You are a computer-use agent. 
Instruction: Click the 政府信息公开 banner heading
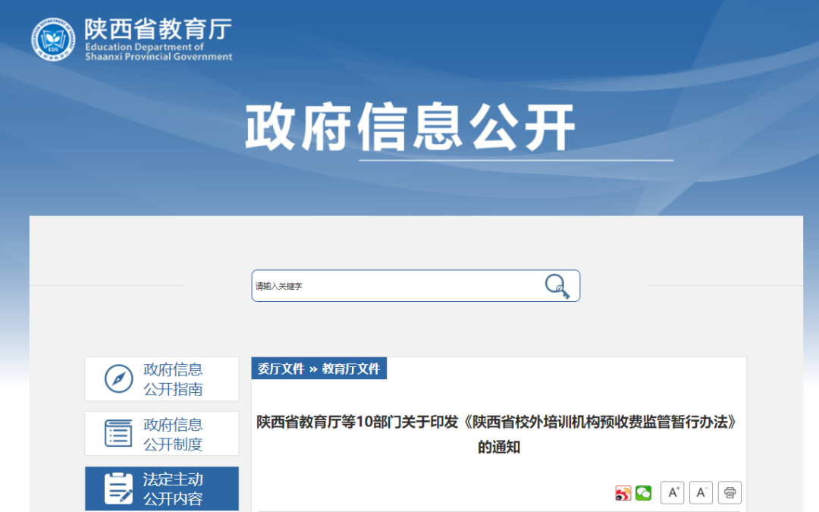click(409, 127)
